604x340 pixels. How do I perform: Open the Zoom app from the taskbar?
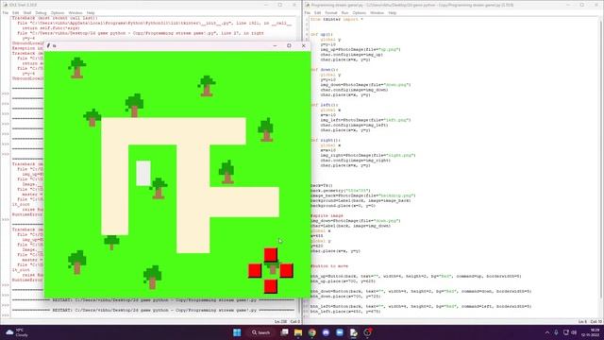pyautogui.click(x=340, y=332)
